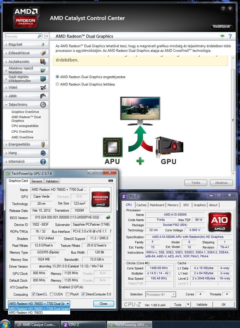This screenshot has width=240, height=328.
Task: Click the Alkalmaz button
Action: click(x=221, y=183)
